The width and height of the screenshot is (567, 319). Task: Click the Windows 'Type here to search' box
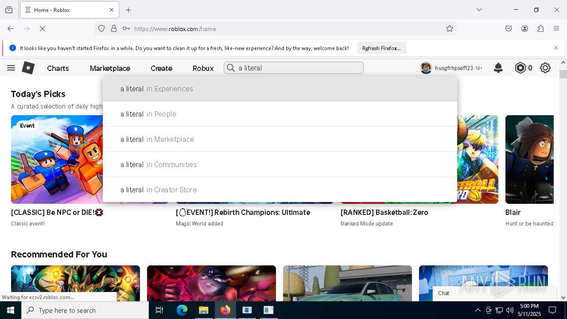pos(85,310)
